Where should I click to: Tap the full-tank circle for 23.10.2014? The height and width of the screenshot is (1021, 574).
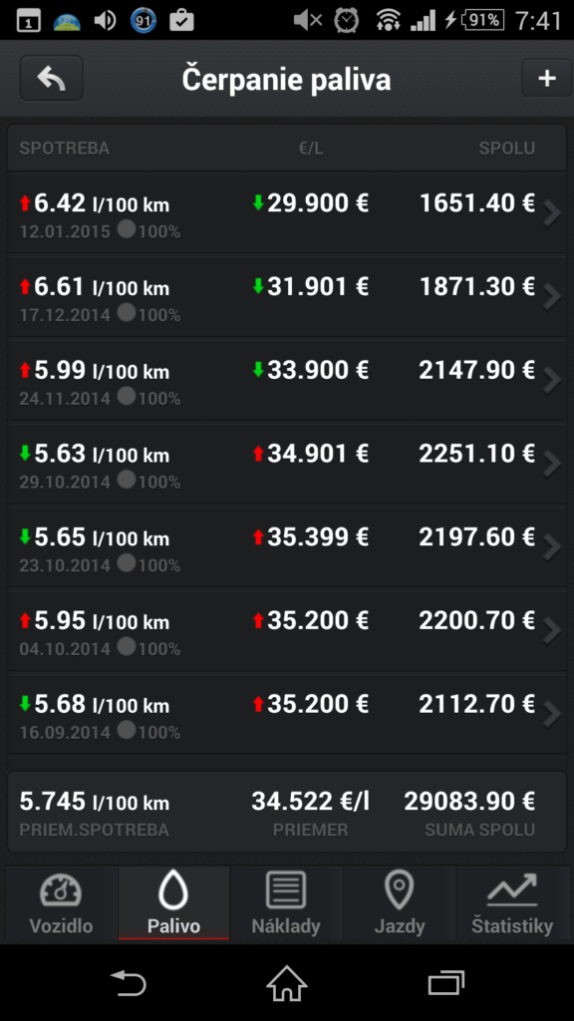[127, 563]
